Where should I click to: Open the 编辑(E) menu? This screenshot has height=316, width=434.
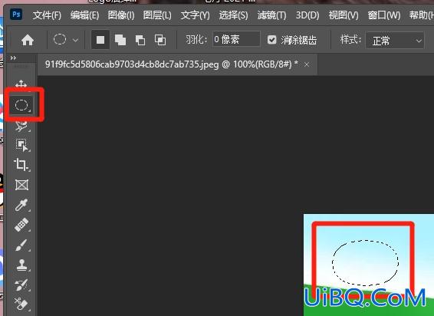tap(84, 15)
